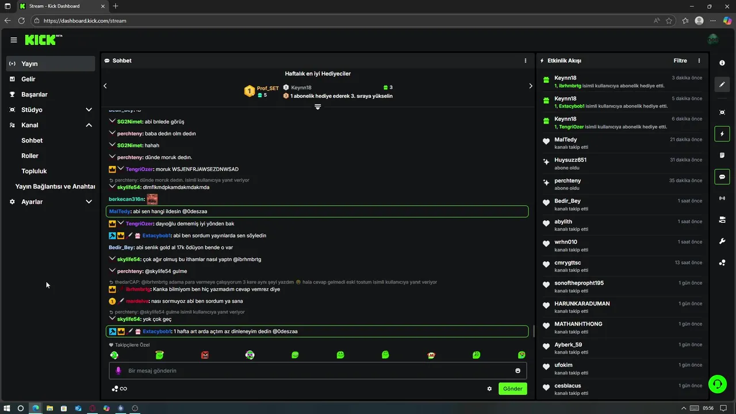Click the channel points dots icon in sidebar
Viewport: 736px width, 414px height.
pyautogui.click(x=722, y=263)
